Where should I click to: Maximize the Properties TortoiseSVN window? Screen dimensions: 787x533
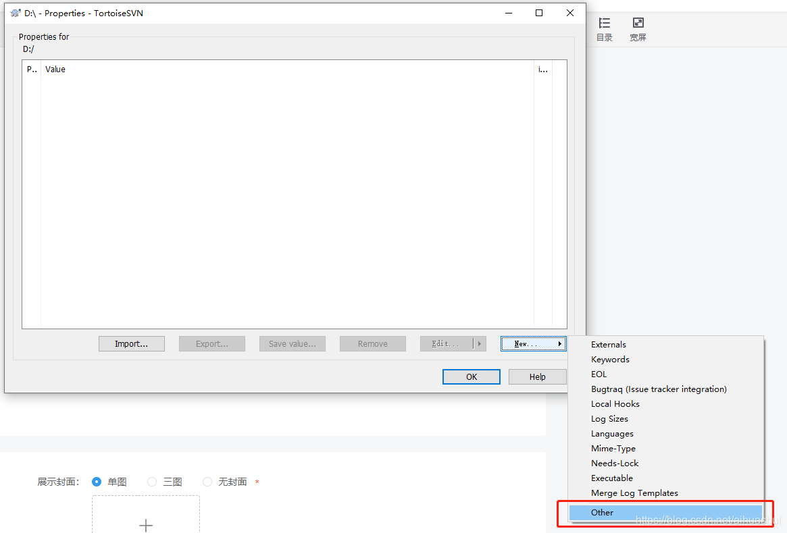[x=539, y=13]
